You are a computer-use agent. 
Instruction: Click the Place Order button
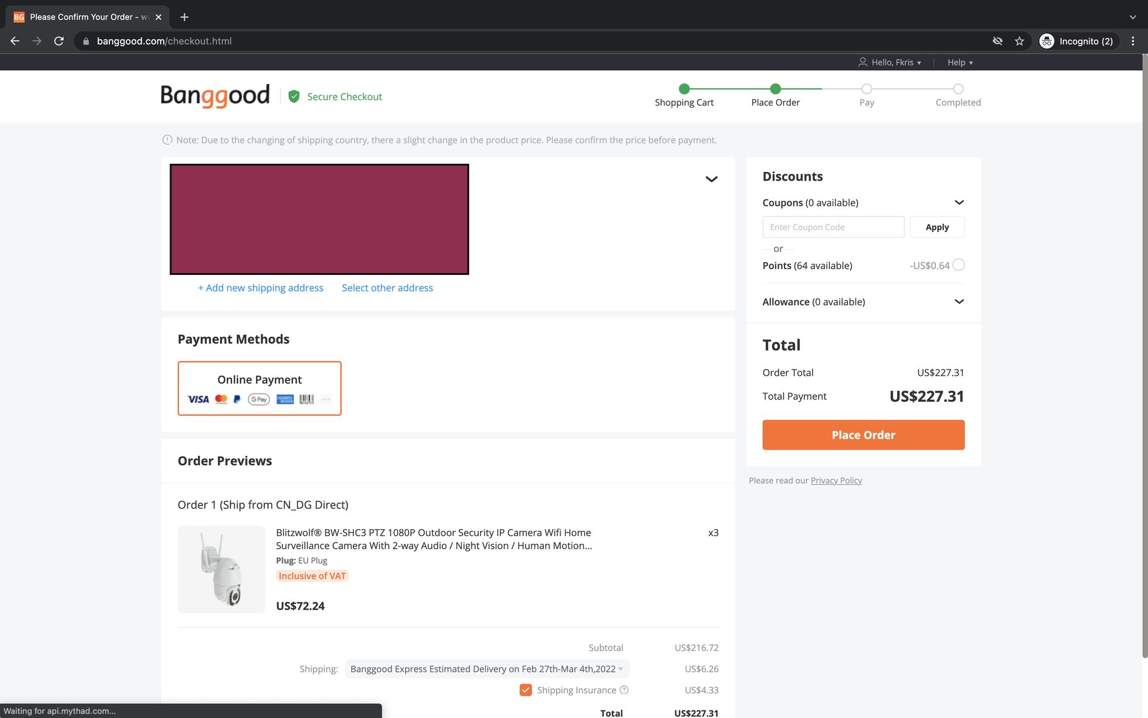coord(863,435)
